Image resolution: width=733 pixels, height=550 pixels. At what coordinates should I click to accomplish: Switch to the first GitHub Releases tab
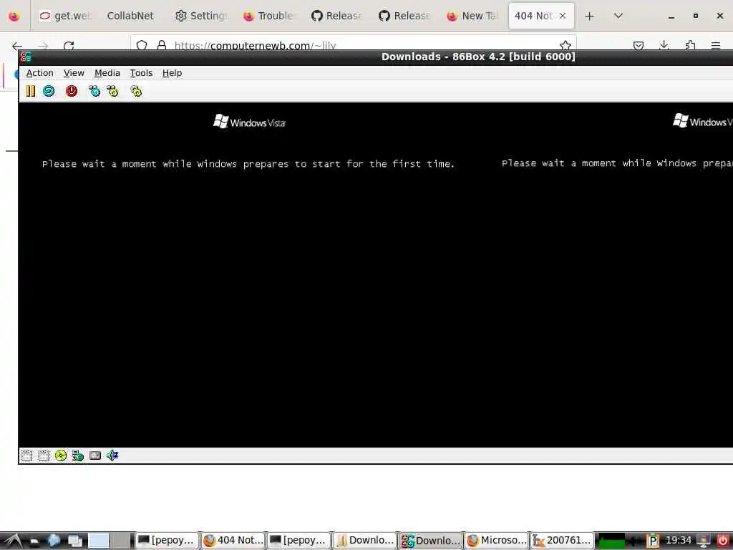336,16
